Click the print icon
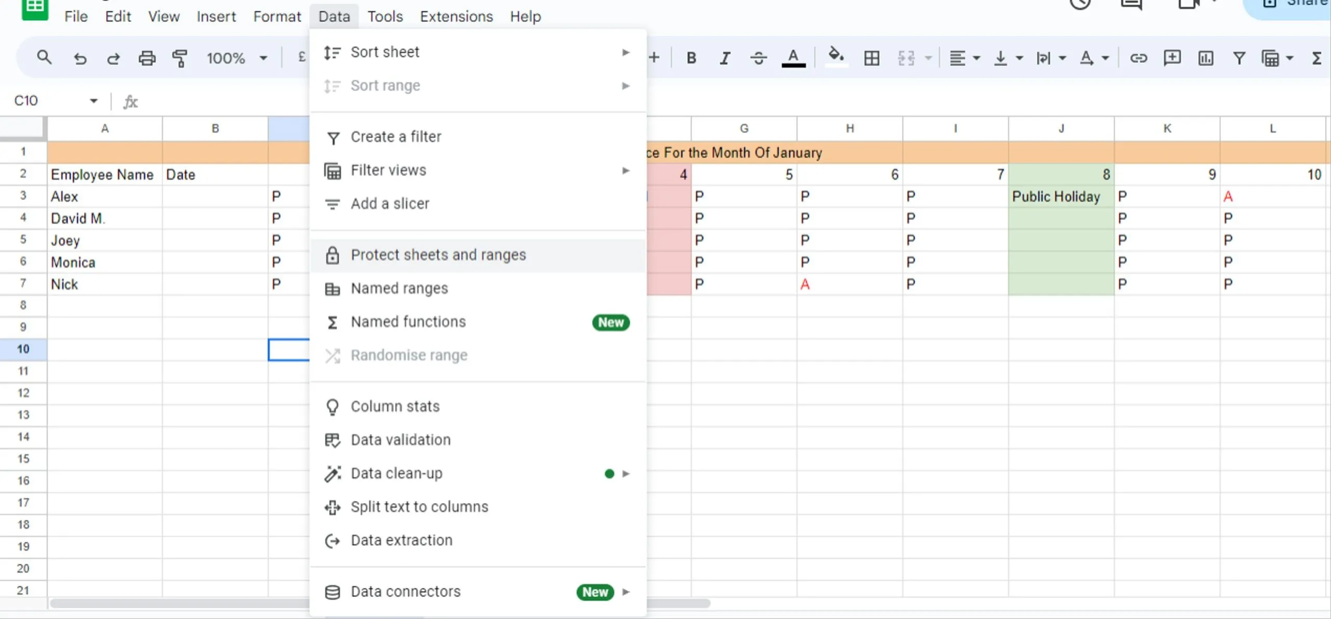This screenshot has height=619, width=1331. click(x=147, y=58)
